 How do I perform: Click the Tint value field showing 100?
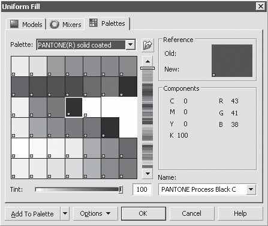click(141, 189)
